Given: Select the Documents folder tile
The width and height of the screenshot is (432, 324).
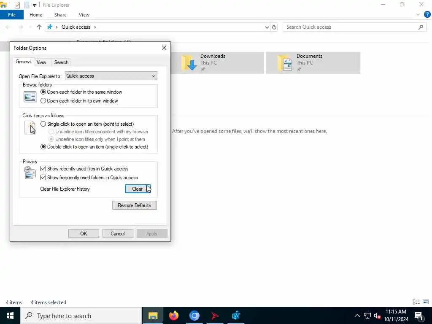Looking at the screenshot, I should tap(313, 63).
